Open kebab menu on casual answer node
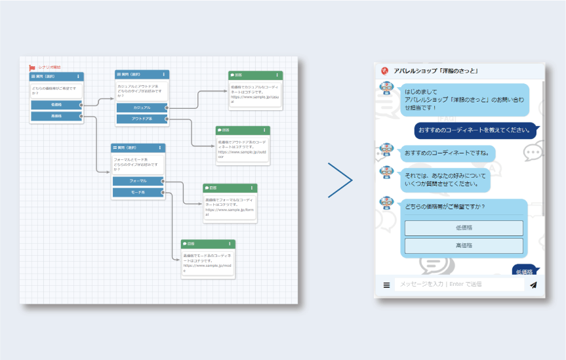This screenshot has height=360, width=566. tap(277, 75)
